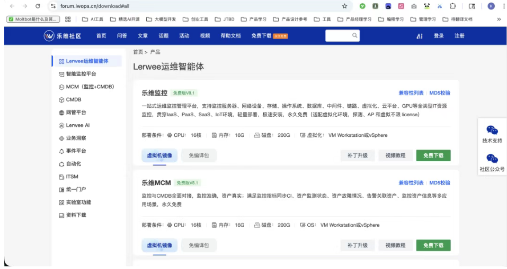Click the 技术支持 WeChat icon
Viewport: 507px width, 269px height.
[492, 130]
